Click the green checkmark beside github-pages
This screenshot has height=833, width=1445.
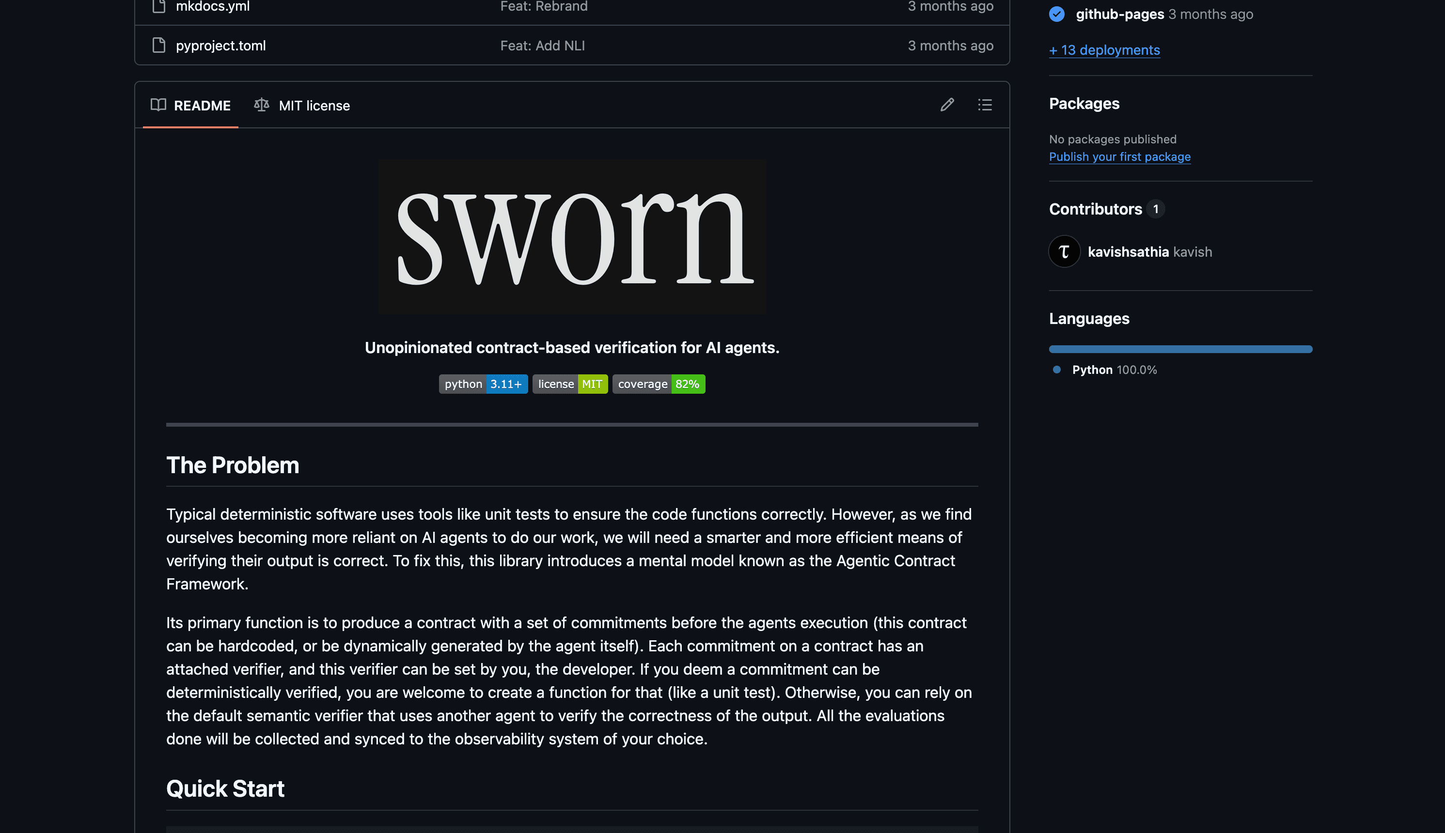click(x=1056, y=15)
